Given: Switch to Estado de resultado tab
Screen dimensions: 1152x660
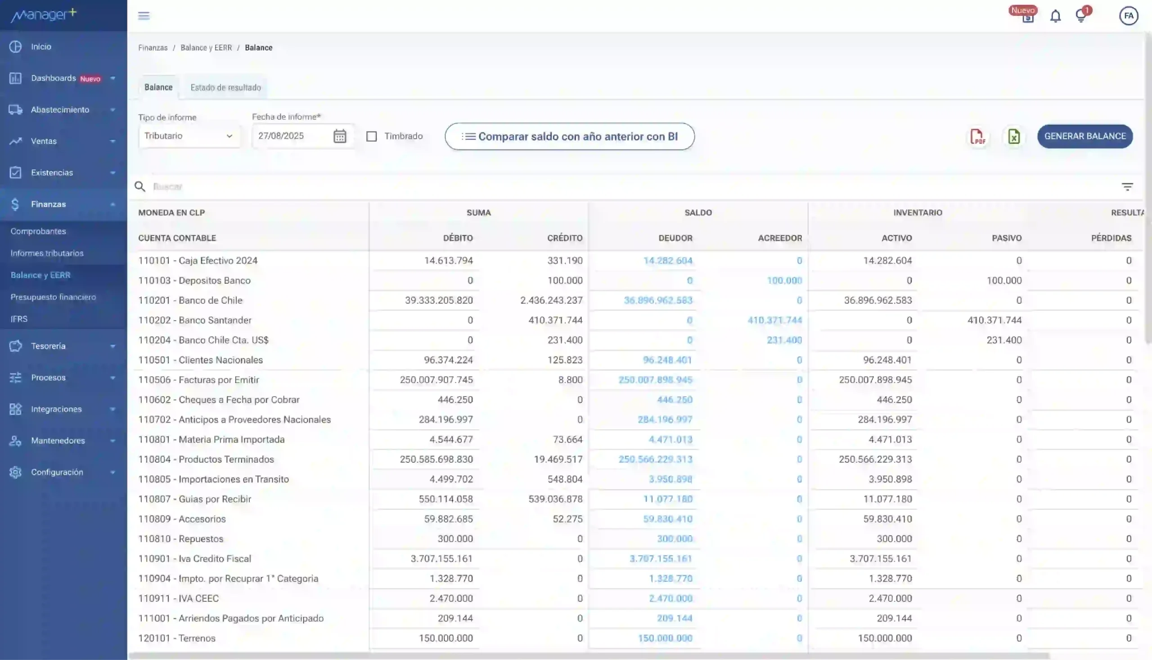Looking at the screenshot, I should click(225, 88).
